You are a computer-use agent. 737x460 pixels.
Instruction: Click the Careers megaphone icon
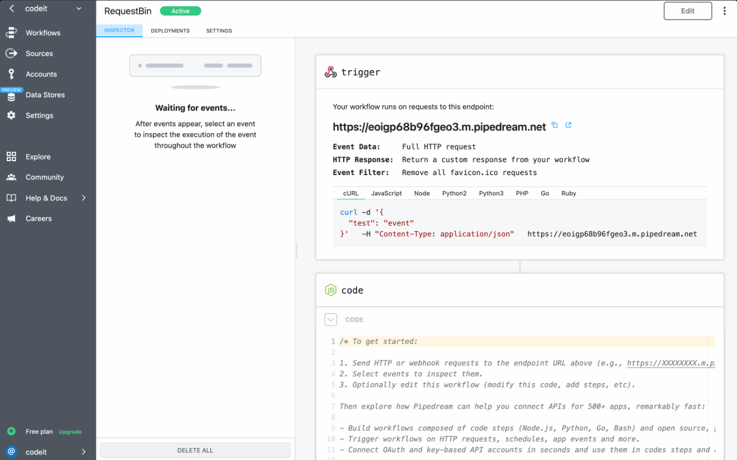click(11, 219)
